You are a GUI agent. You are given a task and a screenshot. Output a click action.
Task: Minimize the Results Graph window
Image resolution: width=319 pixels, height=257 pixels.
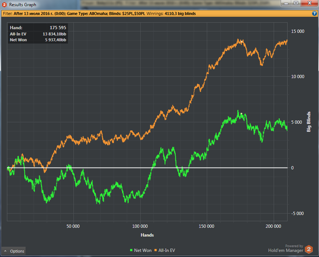pyautogui.click(x=286, y=3)
